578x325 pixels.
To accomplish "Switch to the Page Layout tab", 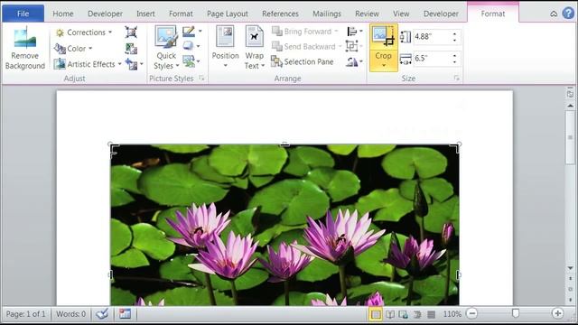I will pyautogui.click(x=228, y=14).
